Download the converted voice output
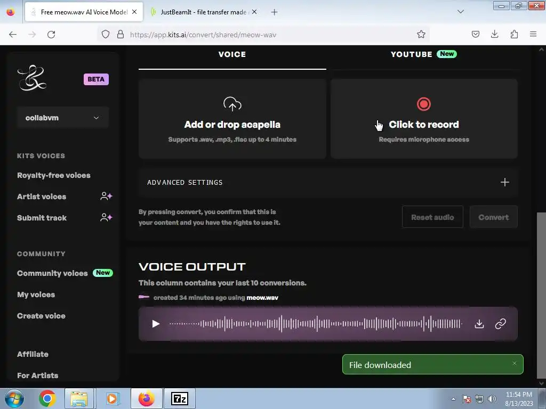Image resolution: width=546 pixels, height=409 pixels. click(x=479, y=324)
